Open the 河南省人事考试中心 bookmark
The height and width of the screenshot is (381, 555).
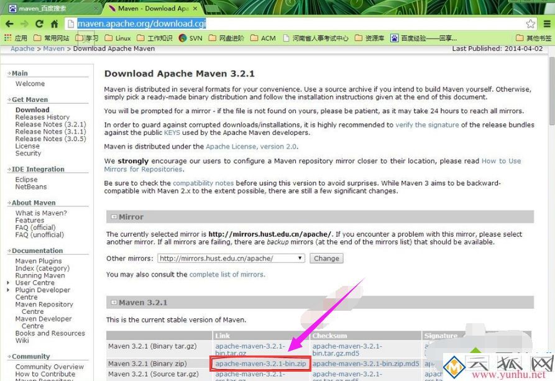[316, 38]
